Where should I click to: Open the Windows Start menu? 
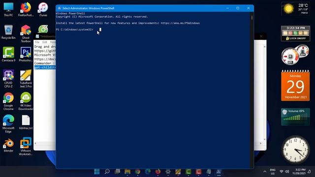point(97,172)
